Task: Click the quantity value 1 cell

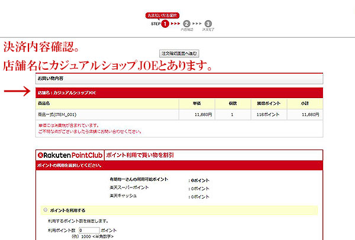Action: [233, 115]
